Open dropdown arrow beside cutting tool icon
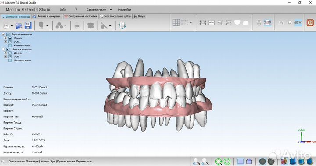 (110, 25)
